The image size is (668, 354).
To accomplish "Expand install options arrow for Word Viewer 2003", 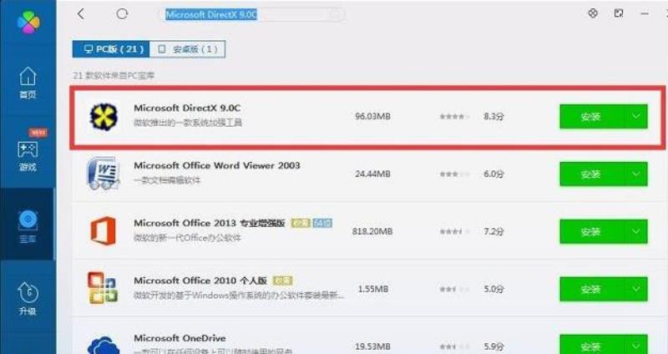I will (x=636, y=174).
